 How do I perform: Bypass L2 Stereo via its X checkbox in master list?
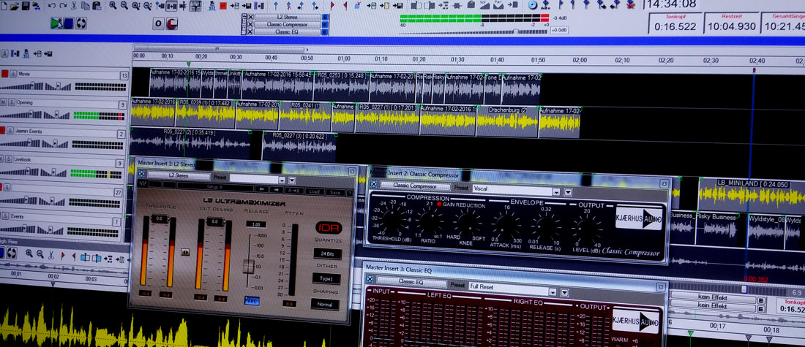click(x=250, y=17)
